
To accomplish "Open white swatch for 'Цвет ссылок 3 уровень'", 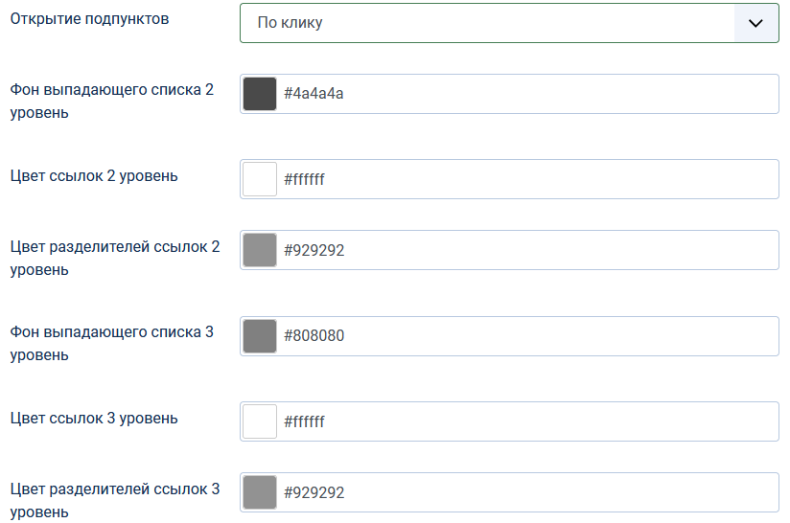I will (260, 421).
